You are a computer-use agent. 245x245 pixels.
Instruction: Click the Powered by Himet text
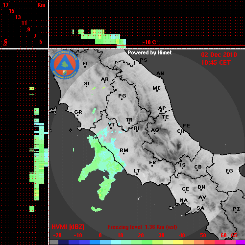point(149,52)
